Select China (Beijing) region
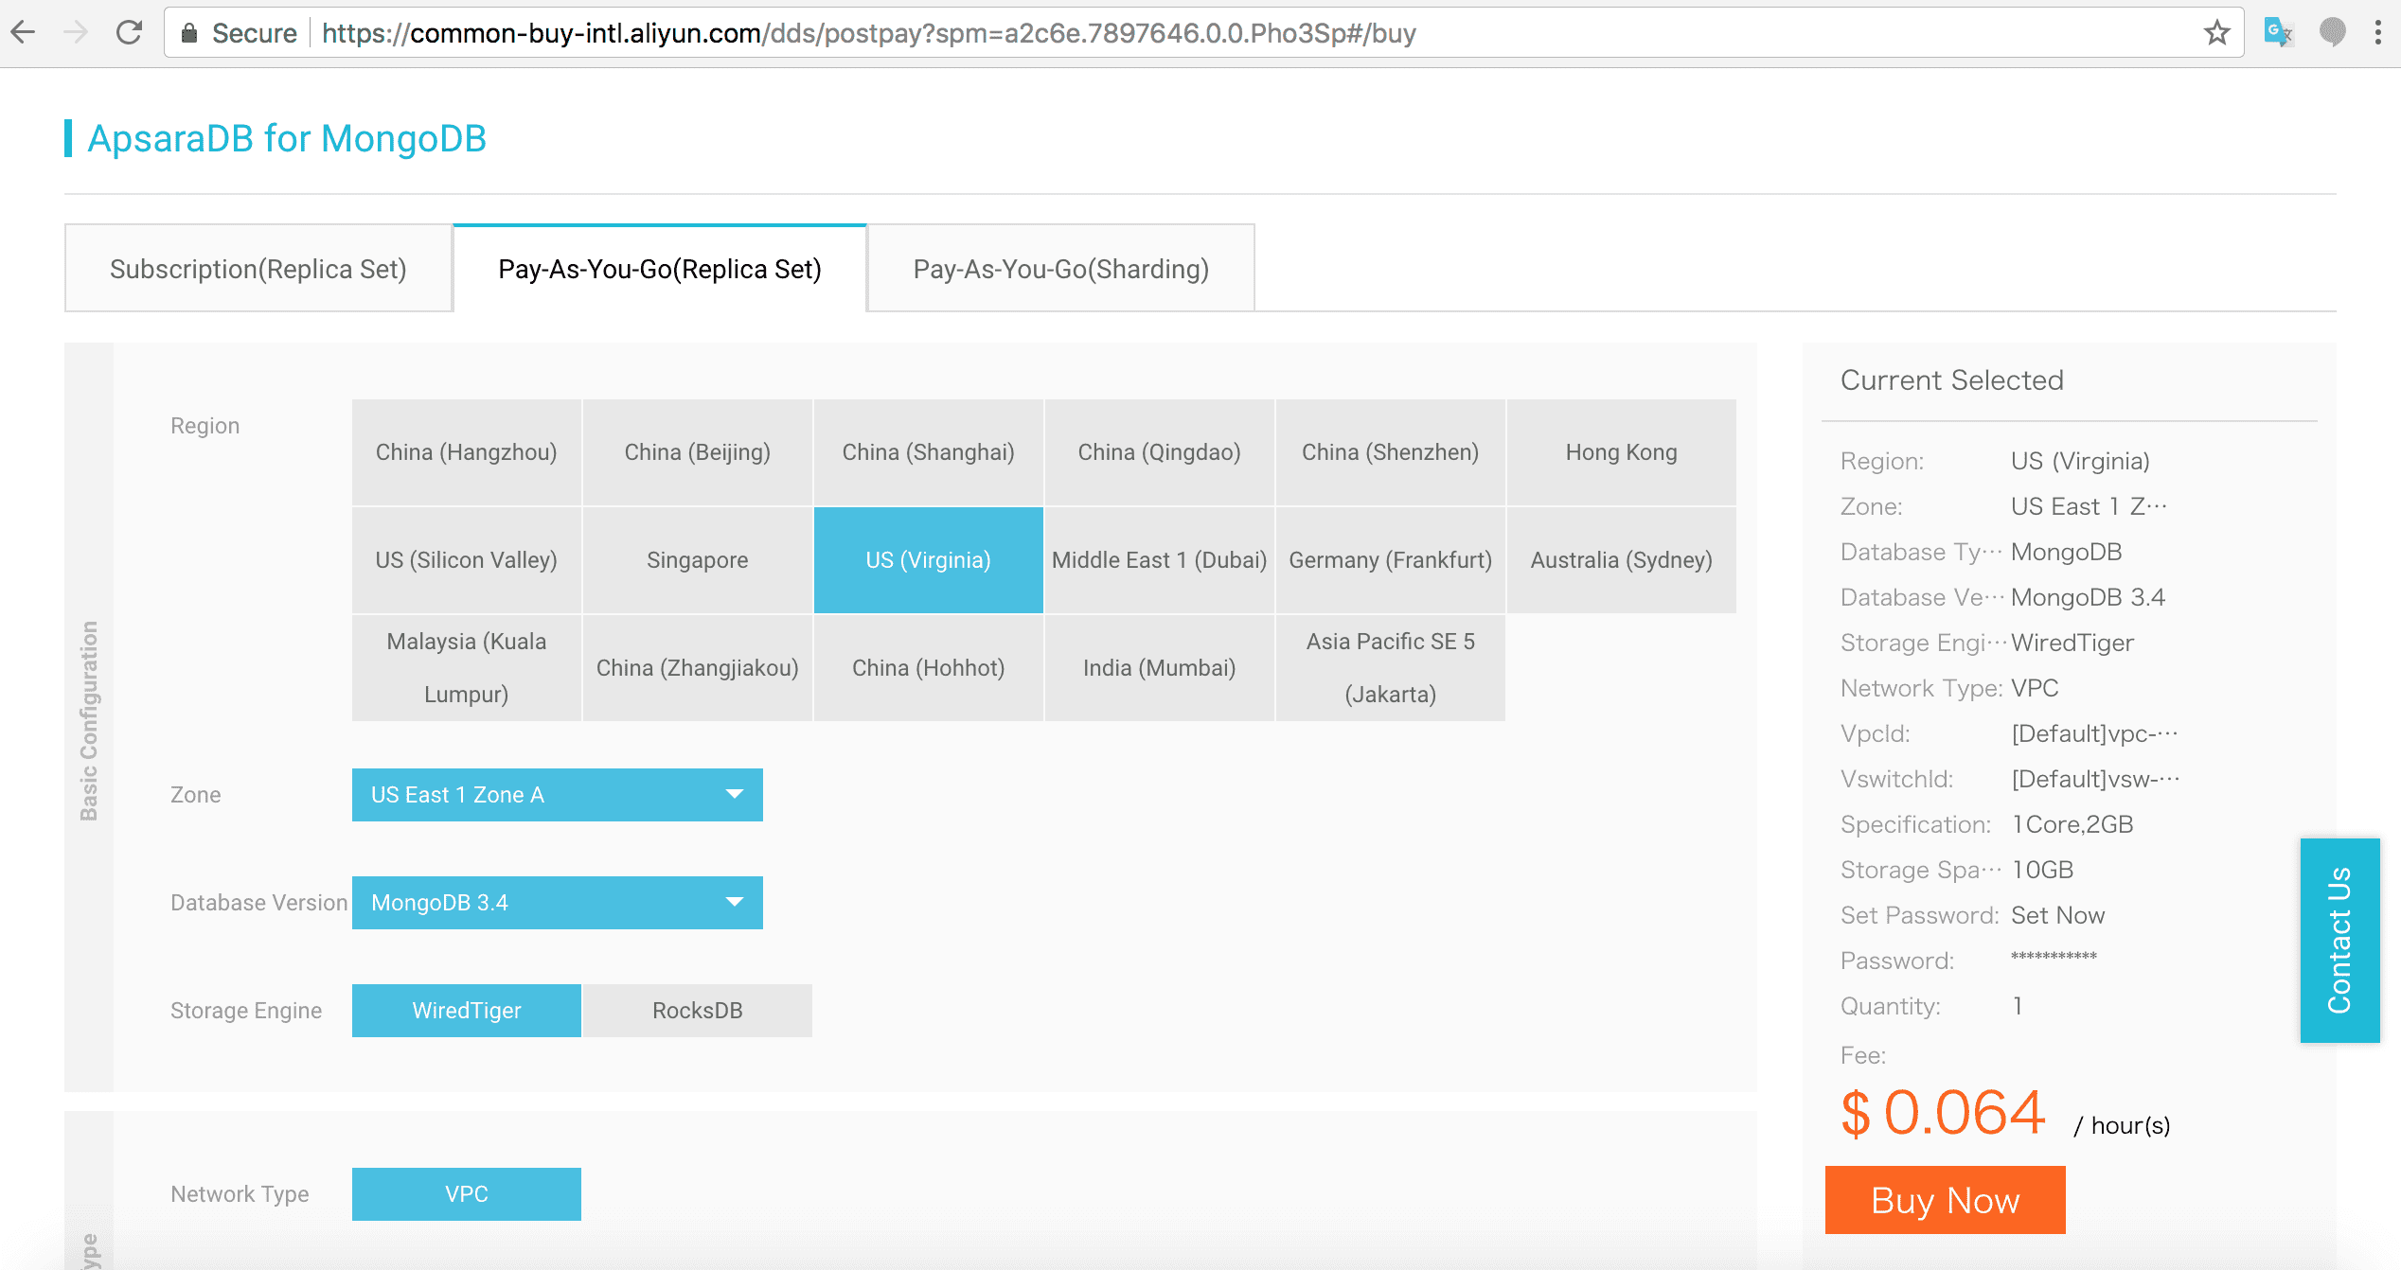Screen dimensions: 2401x1270 [x=698, y=452]
